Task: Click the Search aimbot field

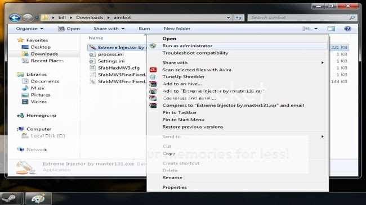Action: point(302,18)
